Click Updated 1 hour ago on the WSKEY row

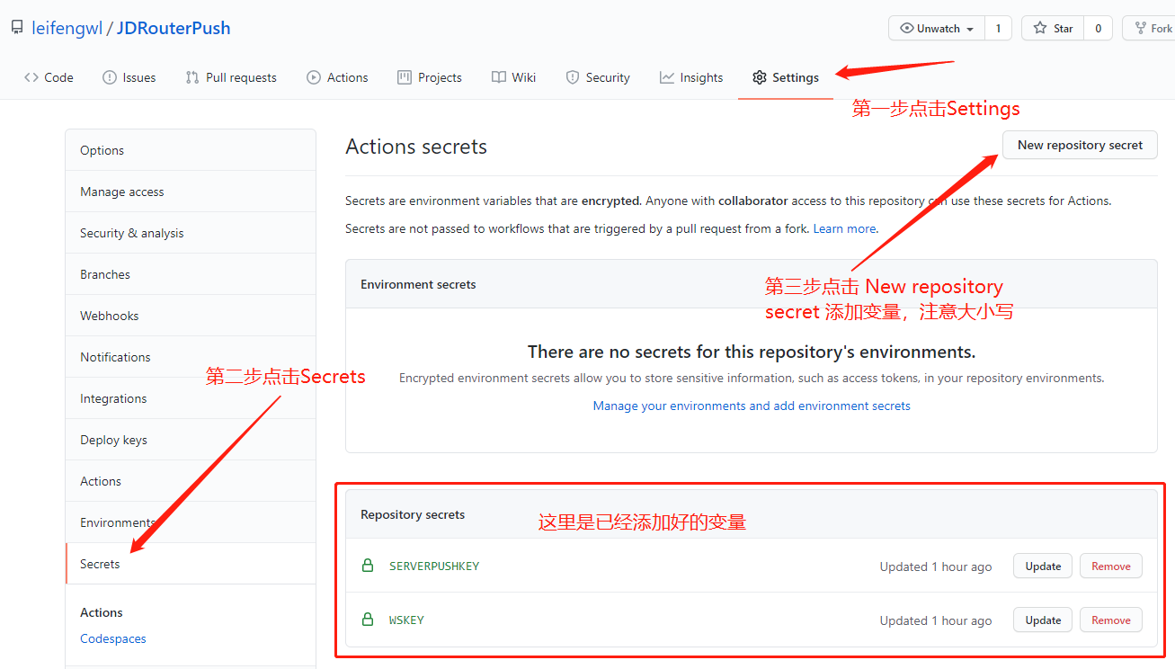pyautogui.click(x=936, y=620)
